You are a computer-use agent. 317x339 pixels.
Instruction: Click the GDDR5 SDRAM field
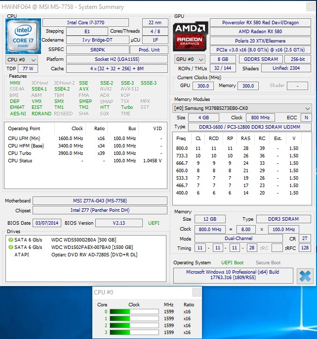point(261,59)
